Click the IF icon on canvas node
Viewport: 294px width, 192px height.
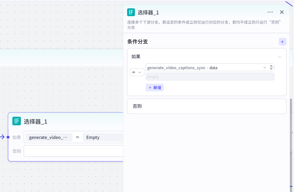click(17, 121)
